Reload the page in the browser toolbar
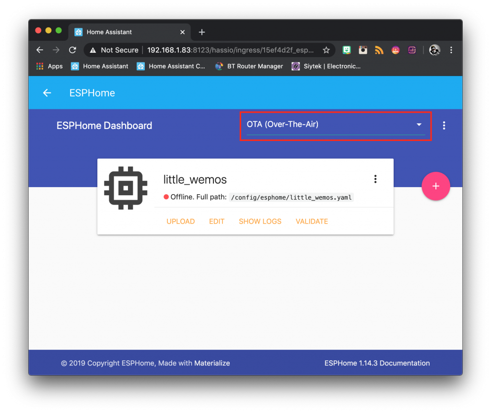Image resolution: width=491 pixels, height=413 pixels. pyautogui.click(x=73, y=50)
